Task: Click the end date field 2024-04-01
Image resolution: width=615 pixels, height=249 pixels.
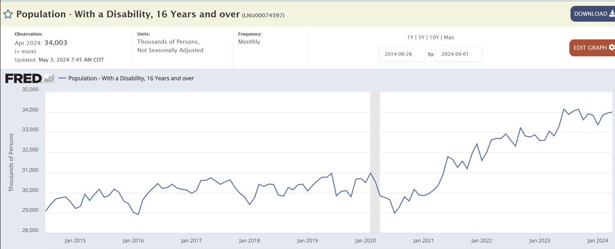Action: (x=459, y=54)
